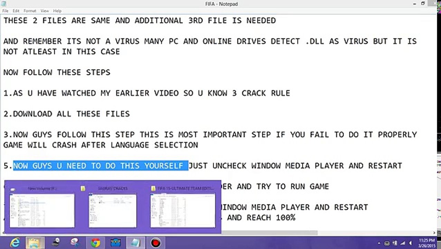Viewport: 441px width, 249px height.
Task: Click the highlighted text 'NOW GUYS U NEED TO DO THIS YOURSELF'
Action: 101,166
